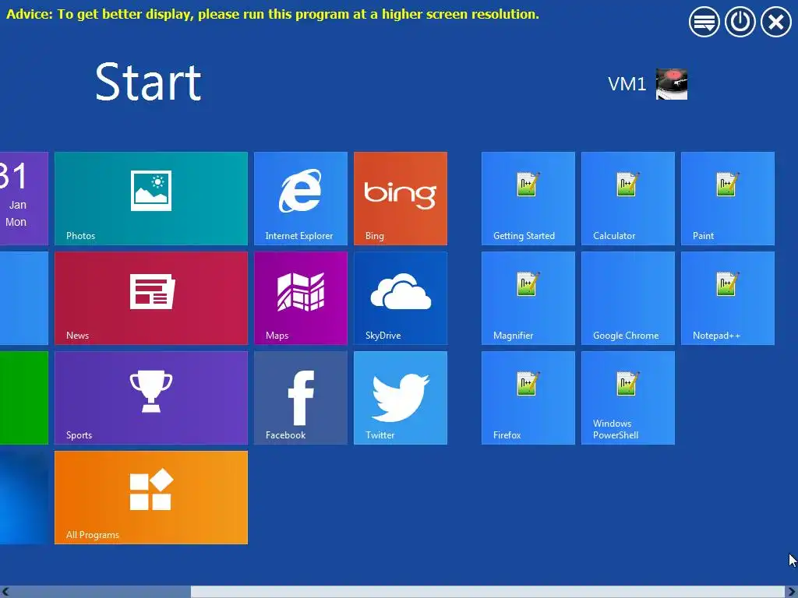The height and width of the screenshot is (598, 798).
Task: Launch the Windows PowerShell tile
Action: (x=628, y=398)
